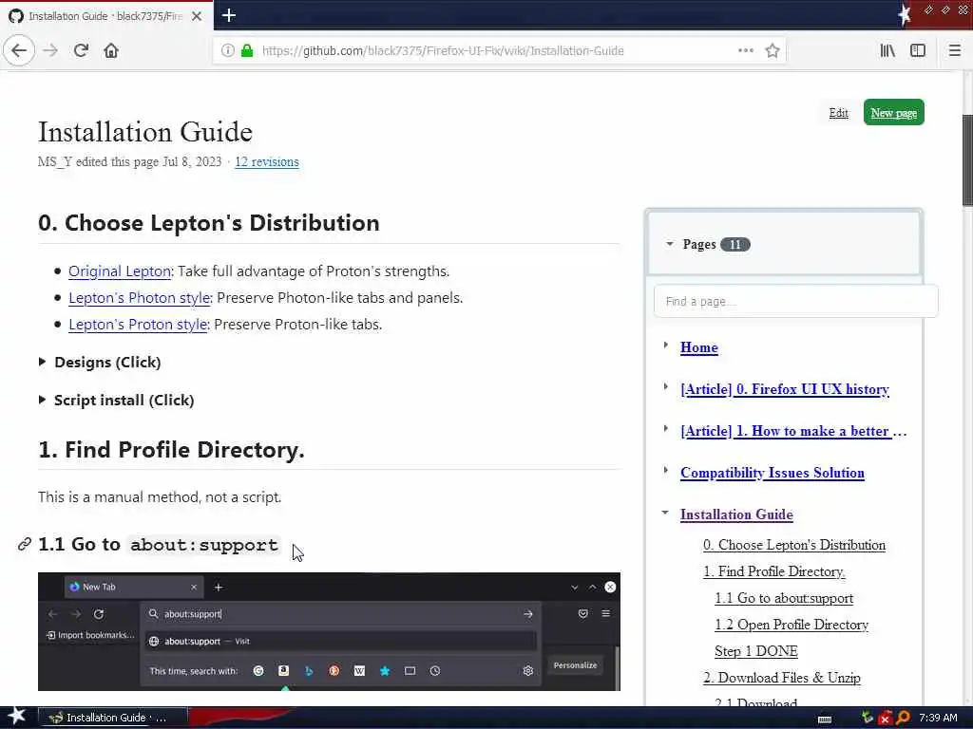Click the green arrow tray icon

tap(868, 718)
